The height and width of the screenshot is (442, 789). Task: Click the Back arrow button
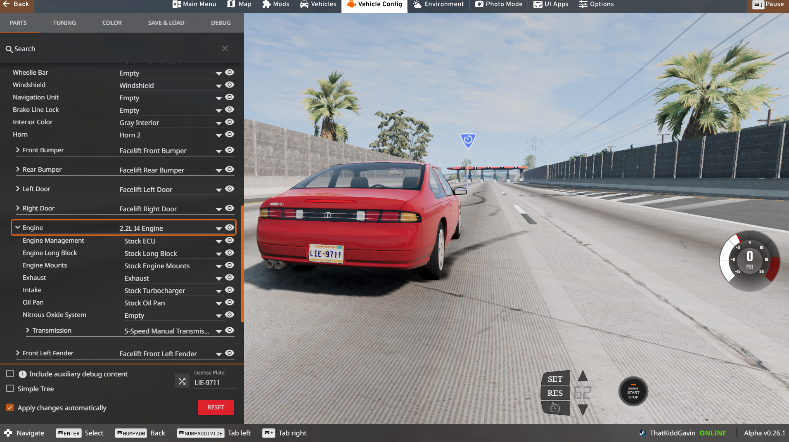(x=17, y=4)
